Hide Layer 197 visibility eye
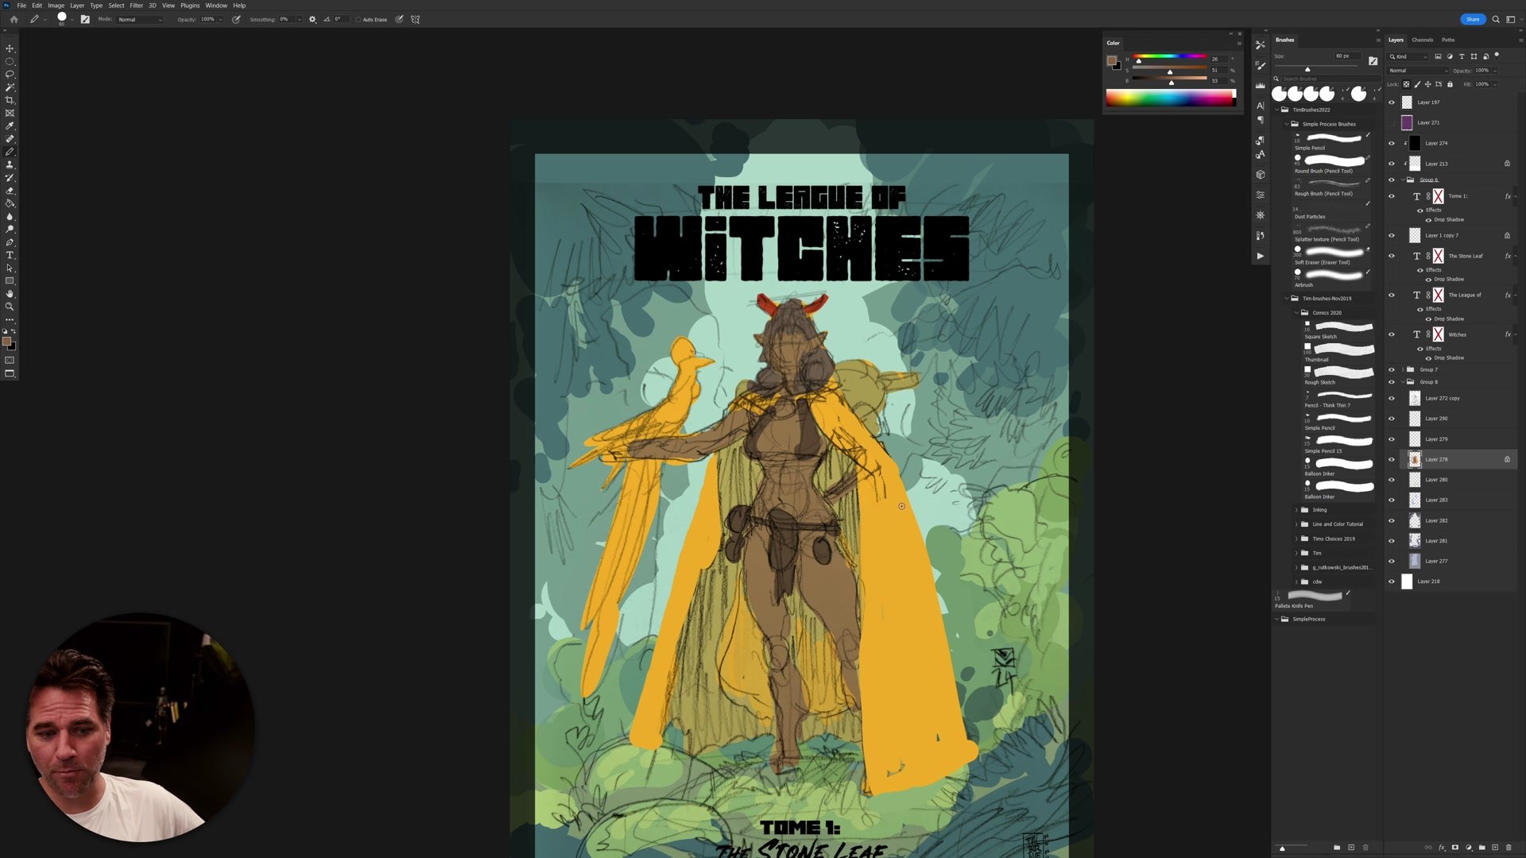 (1391, 102)
